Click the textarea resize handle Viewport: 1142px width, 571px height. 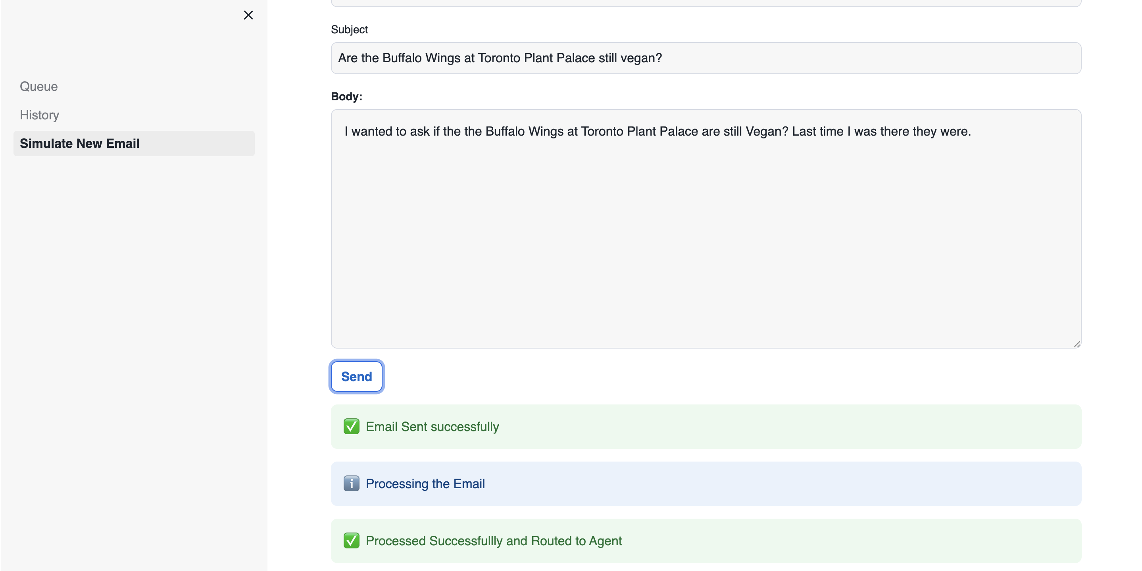coord(1077,343)
